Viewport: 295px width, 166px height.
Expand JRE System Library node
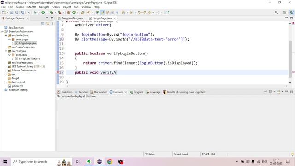(x=6, y=67)
